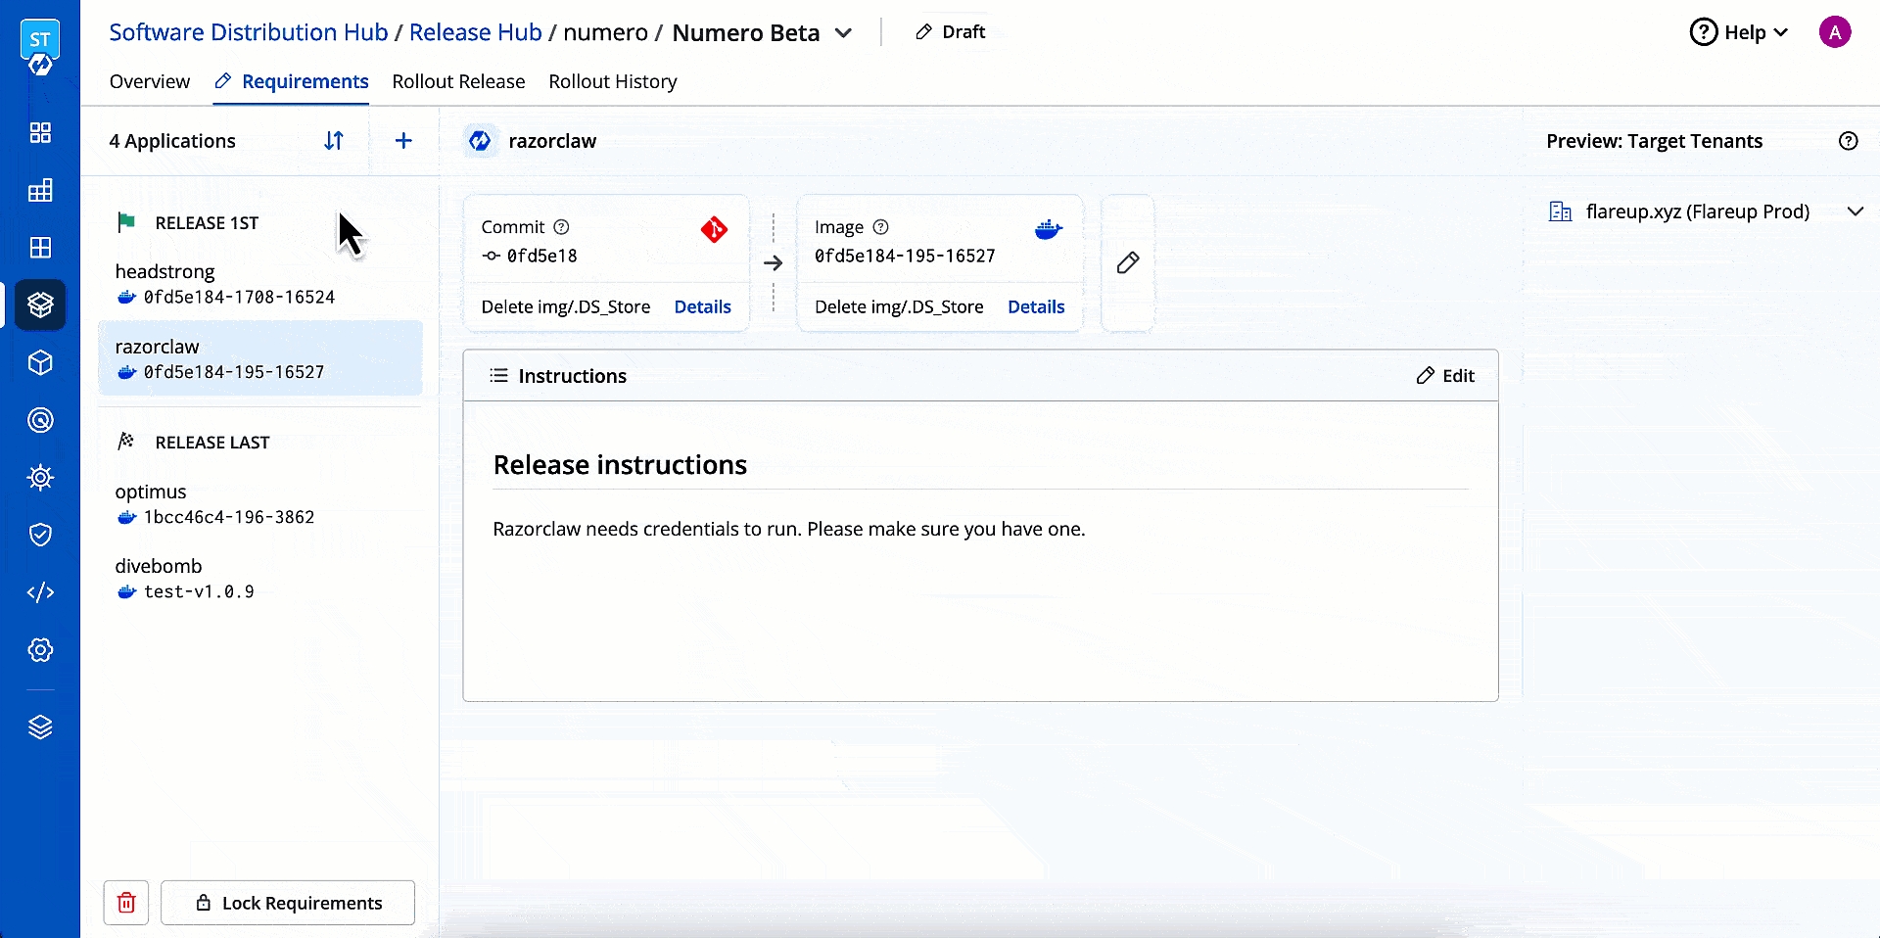Viewport: 1880px width, 938px height.
Task: Click Edit in the Instructions panel
Action: 1445,376
